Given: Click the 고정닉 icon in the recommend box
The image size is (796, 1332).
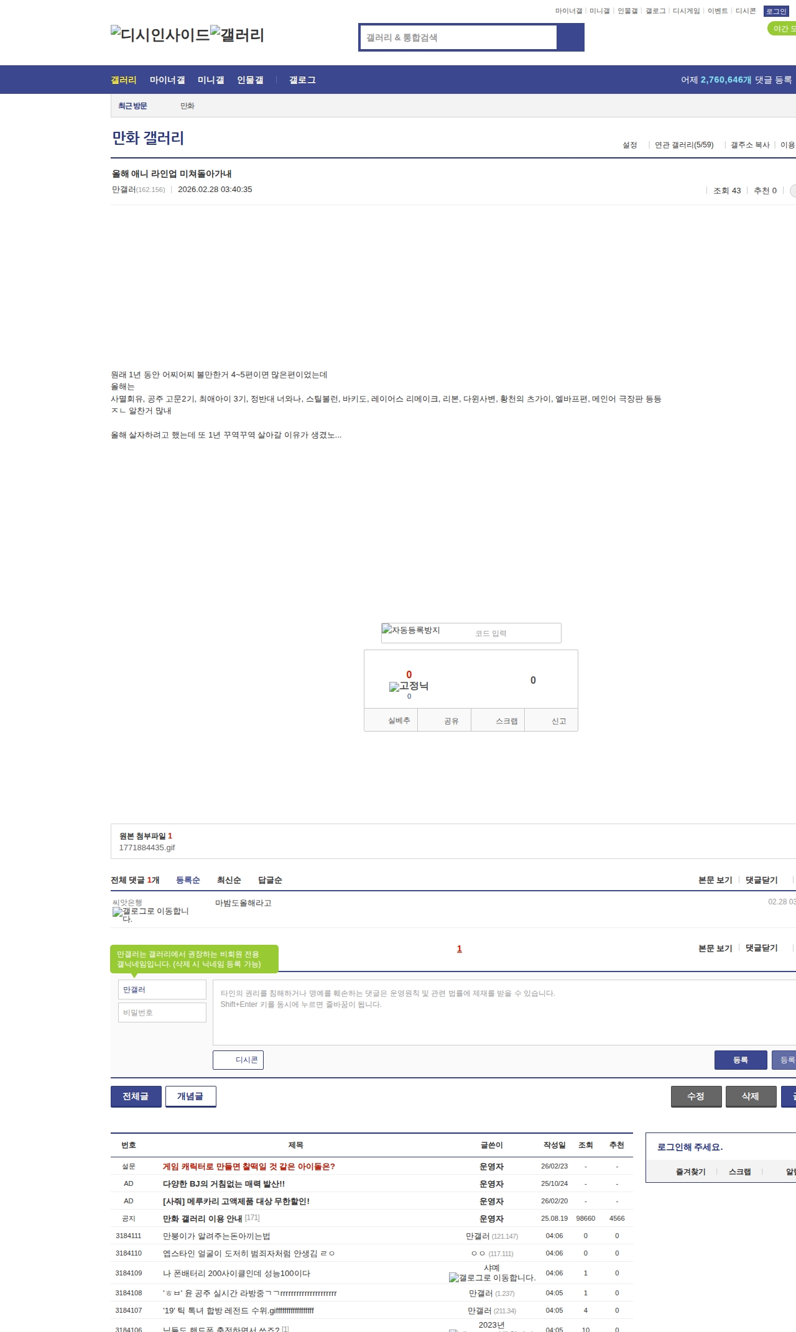Looking at the screenshot, I should (409, 686).
